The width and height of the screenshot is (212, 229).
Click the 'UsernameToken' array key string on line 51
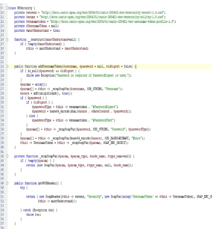click(x=142, y=197)
